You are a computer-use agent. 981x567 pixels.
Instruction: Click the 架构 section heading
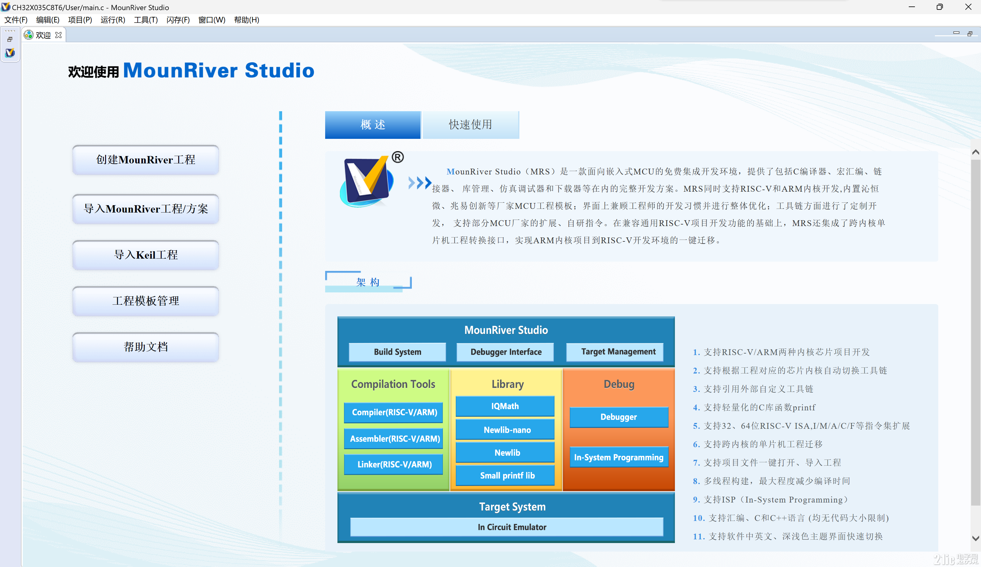[x=368, y=282]
